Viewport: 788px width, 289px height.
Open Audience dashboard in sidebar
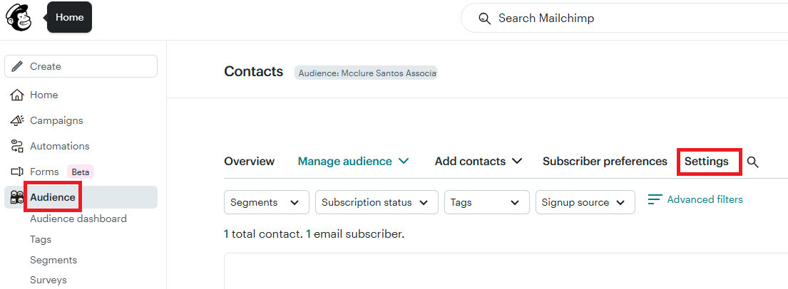(78, 219)
